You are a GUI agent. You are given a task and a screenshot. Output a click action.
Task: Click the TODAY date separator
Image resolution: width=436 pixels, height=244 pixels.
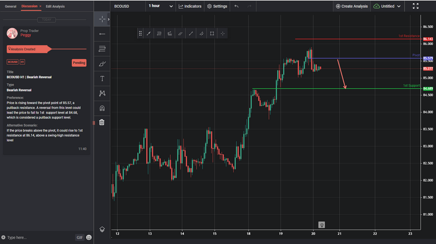(47, 19)
